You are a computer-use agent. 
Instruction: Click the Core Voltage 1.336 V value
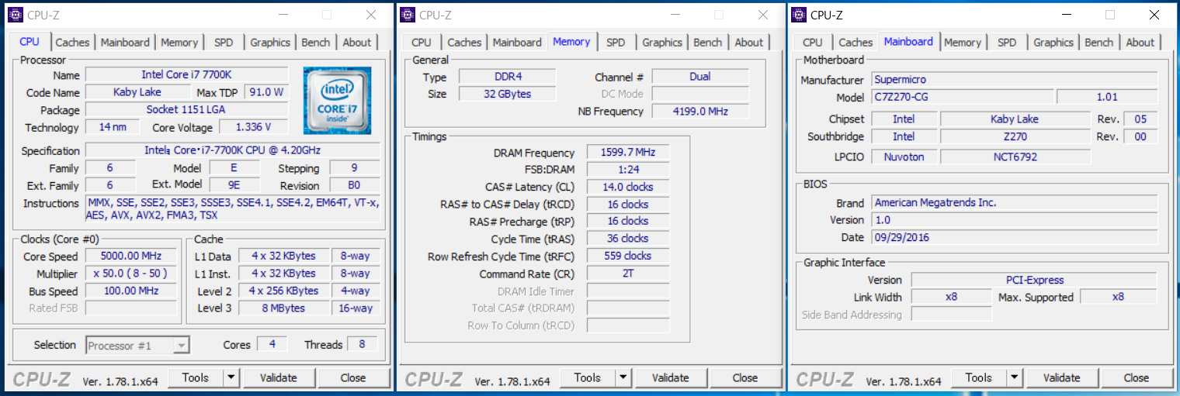[x=253, y=127]
